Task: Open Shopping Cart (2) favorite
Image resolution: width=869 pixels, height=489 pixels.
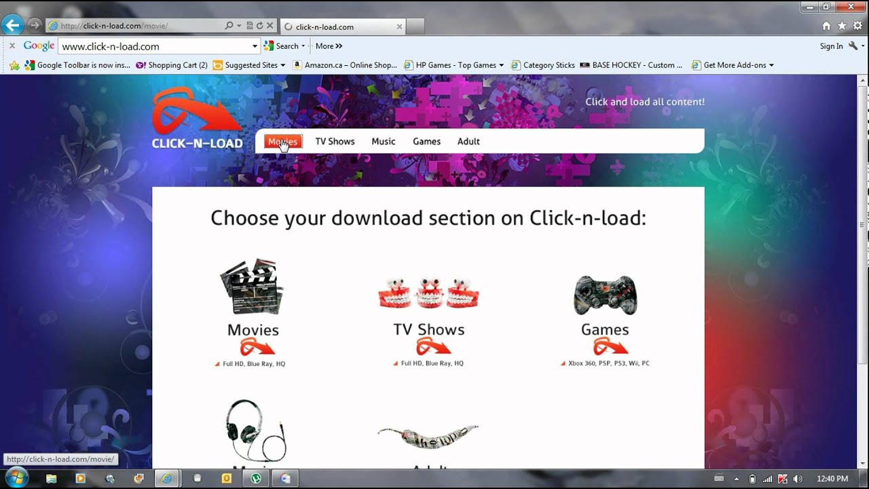Action: 172,65
